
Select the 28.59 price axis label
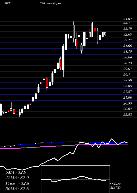pos(127,80)
